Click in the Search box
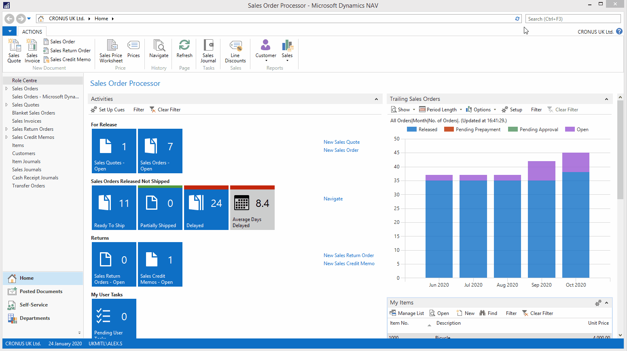Viewport: 627px width, 351px height. 573,19
